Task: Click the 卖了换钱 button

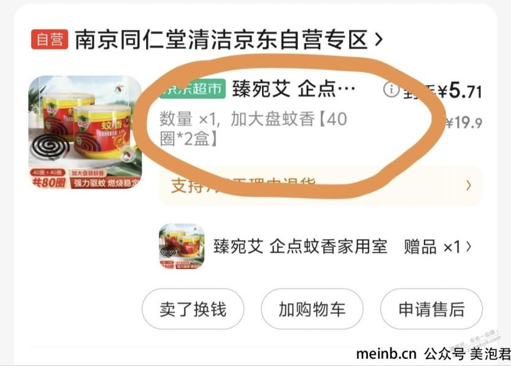Action: click(193, 309)
